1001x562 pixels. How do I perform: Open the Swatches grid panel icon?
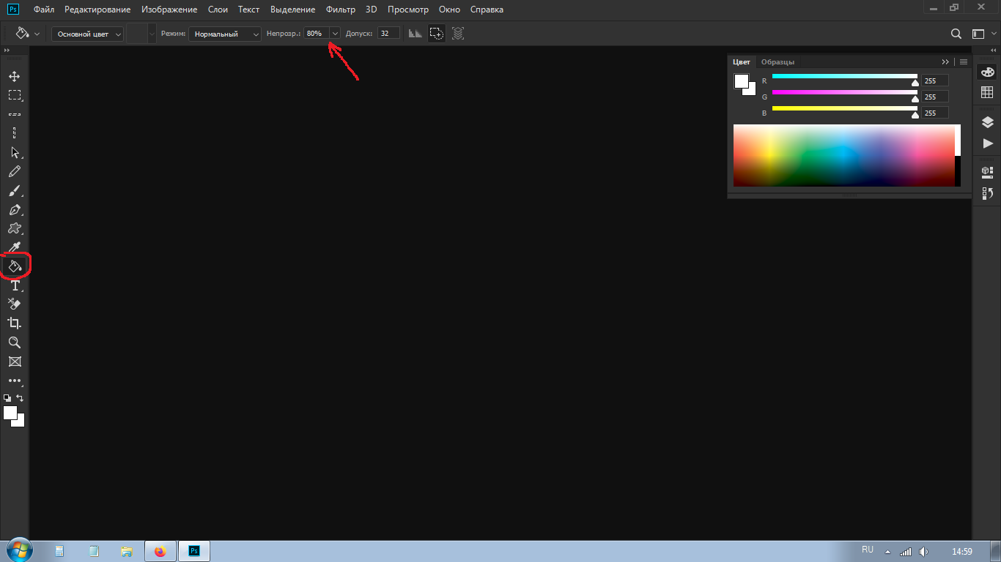point(987,92)
